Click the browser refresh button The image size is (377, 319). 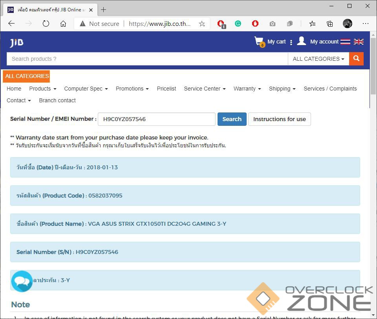pos(46,24)
